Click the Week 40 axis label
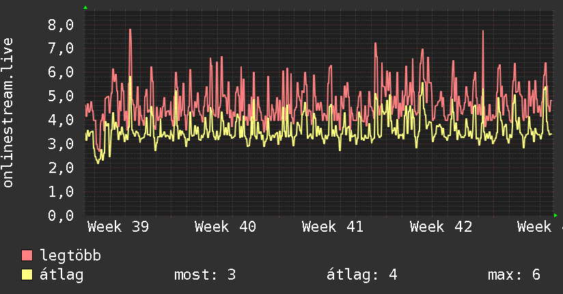 (225, 227)
